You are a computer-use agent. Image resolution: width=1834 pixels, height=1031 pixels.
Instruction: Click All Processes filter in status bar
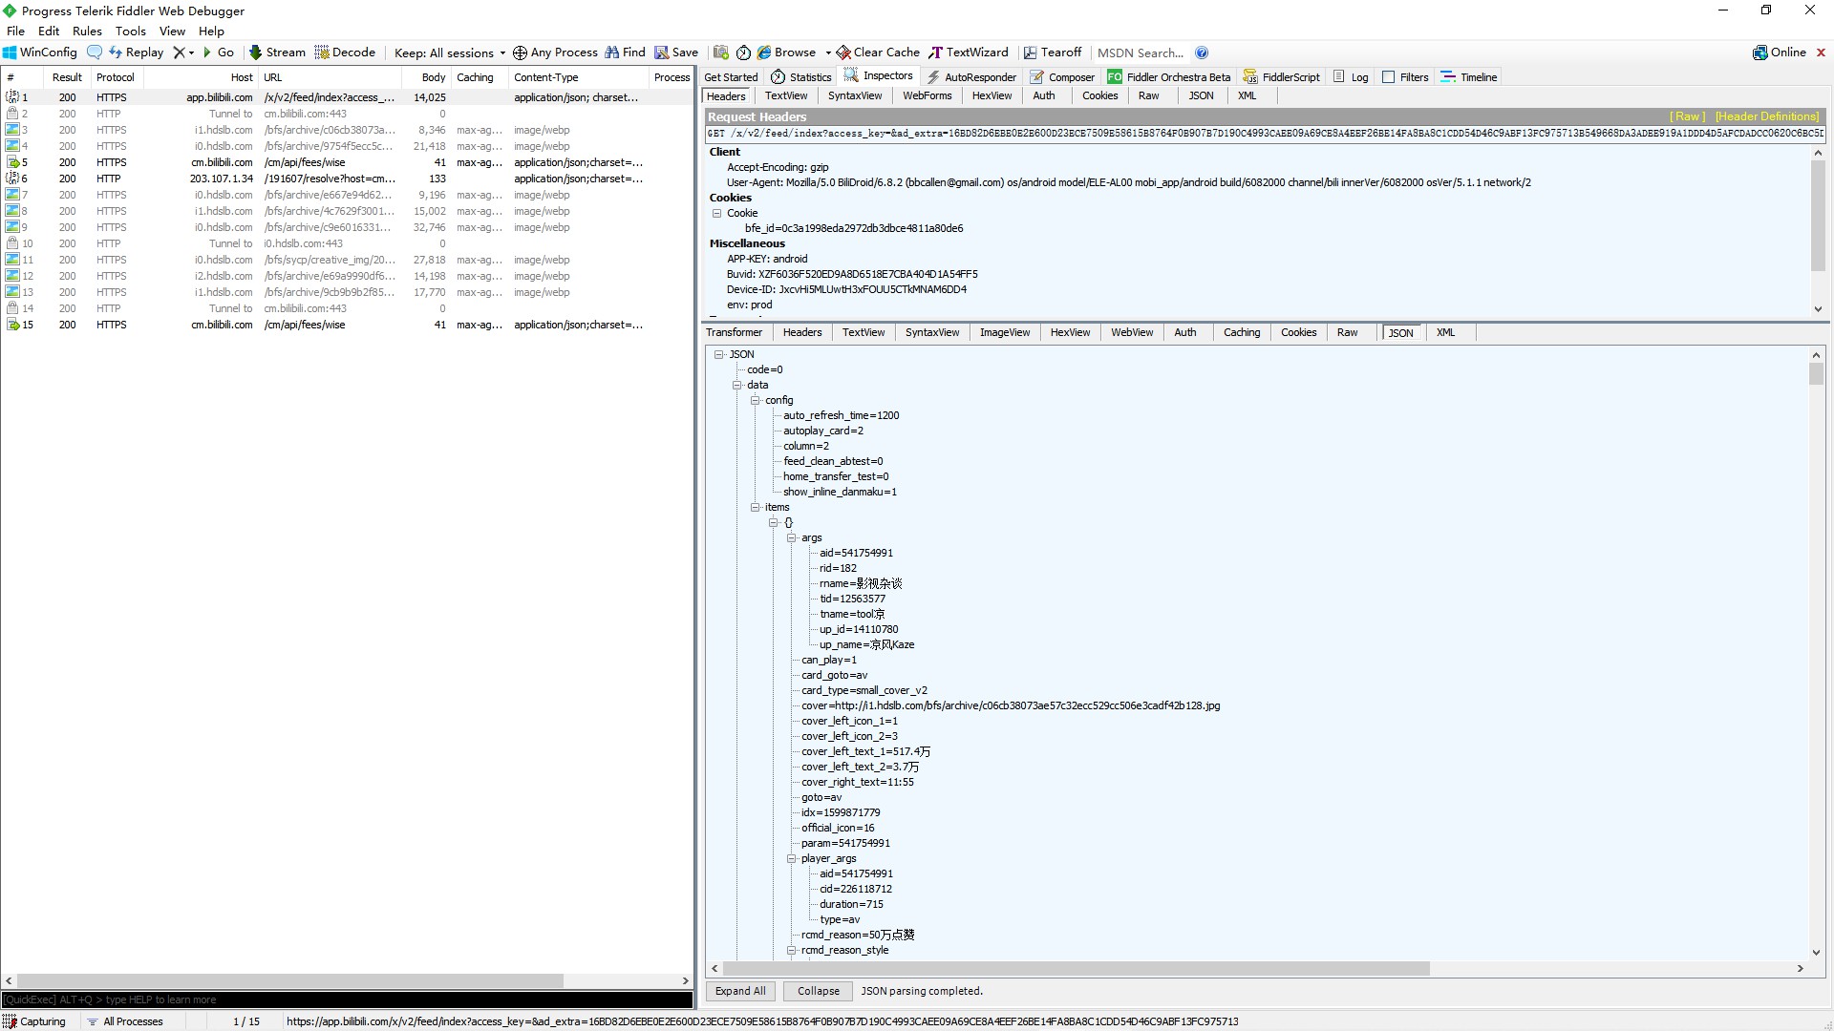(x=125, y=1021)
